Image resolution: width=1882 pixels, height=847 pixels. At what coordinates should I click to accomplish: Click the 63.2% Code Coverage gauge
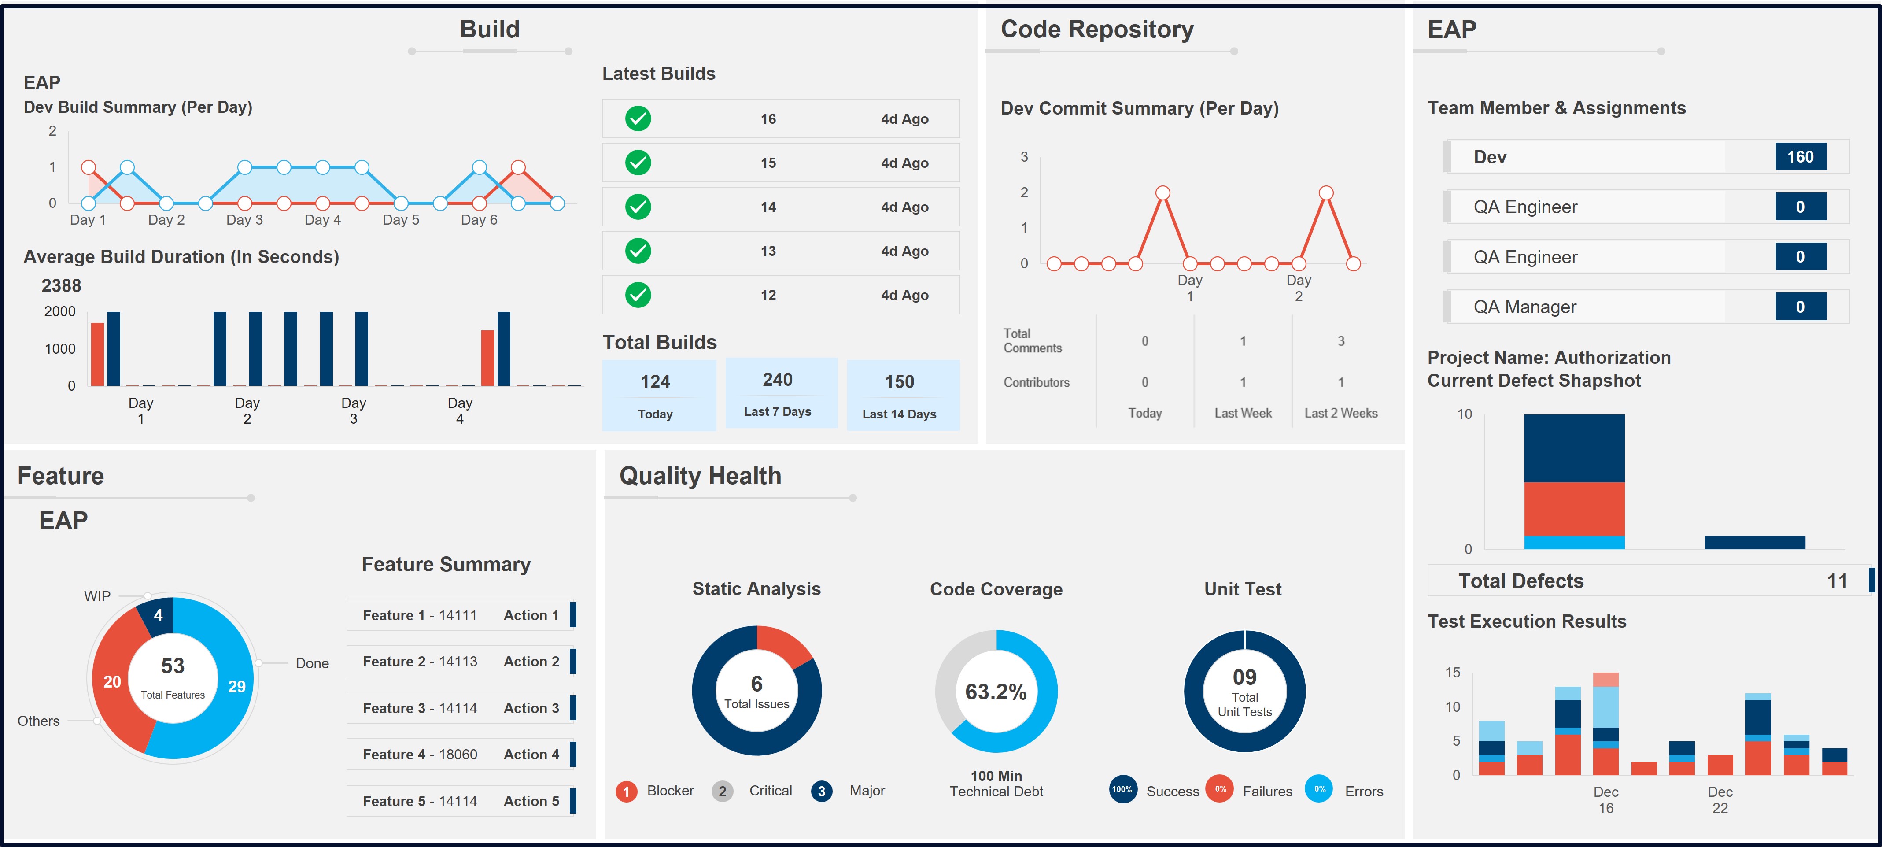point(996,692)
